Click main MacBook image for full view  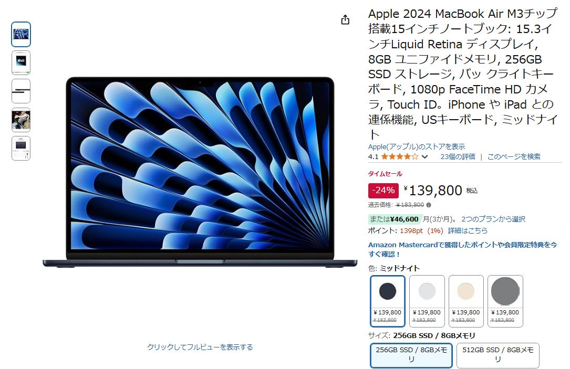[x=200, y=172]
